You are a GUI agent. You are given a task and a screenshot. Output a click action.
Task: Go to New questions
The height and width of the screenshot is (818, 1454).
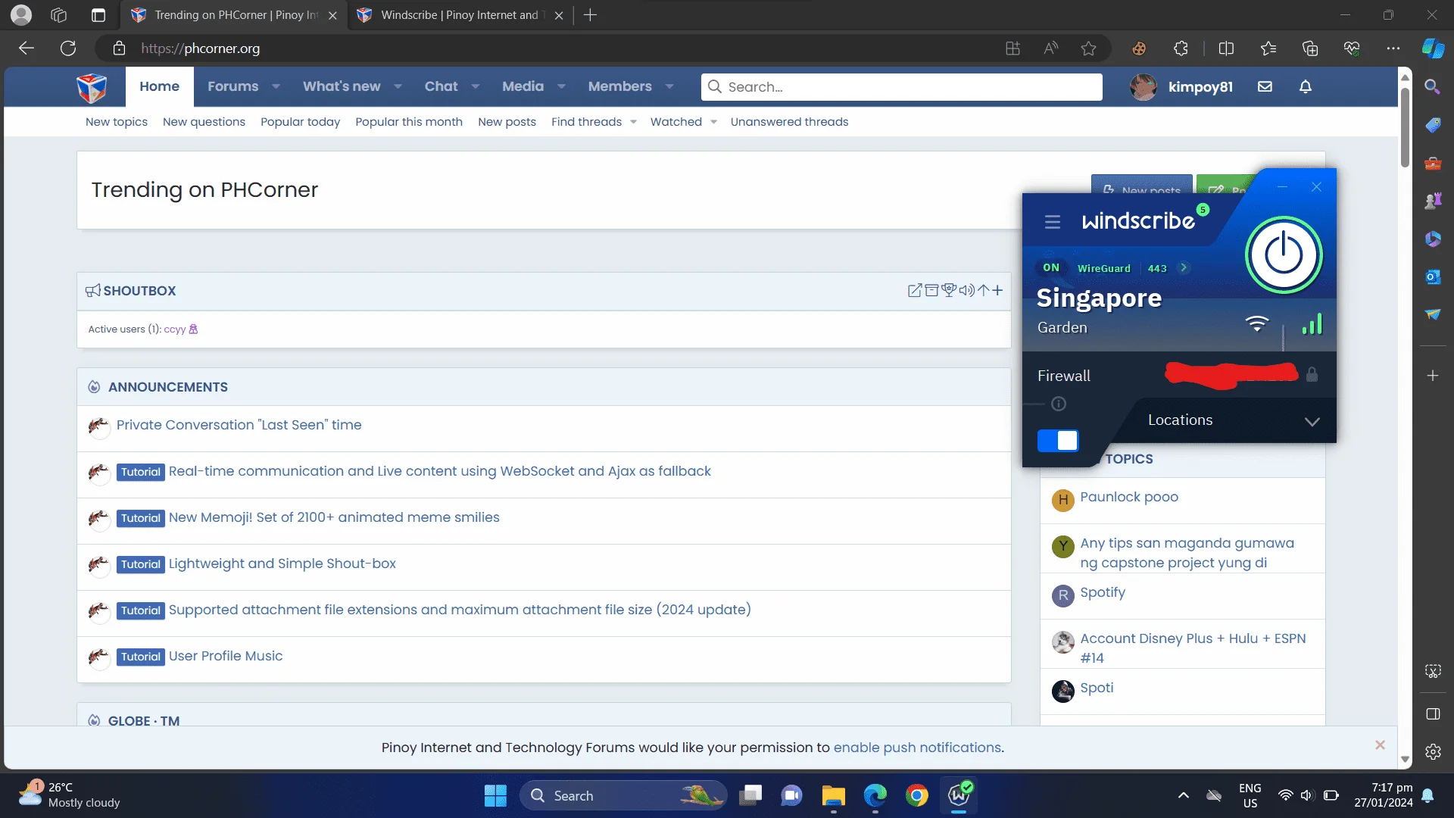coord(204,122)
